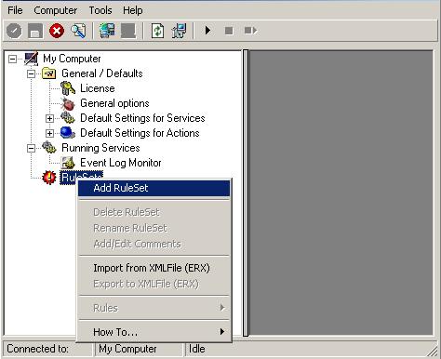Click the Save floppy disk toolbar icon

click(35, 31)
